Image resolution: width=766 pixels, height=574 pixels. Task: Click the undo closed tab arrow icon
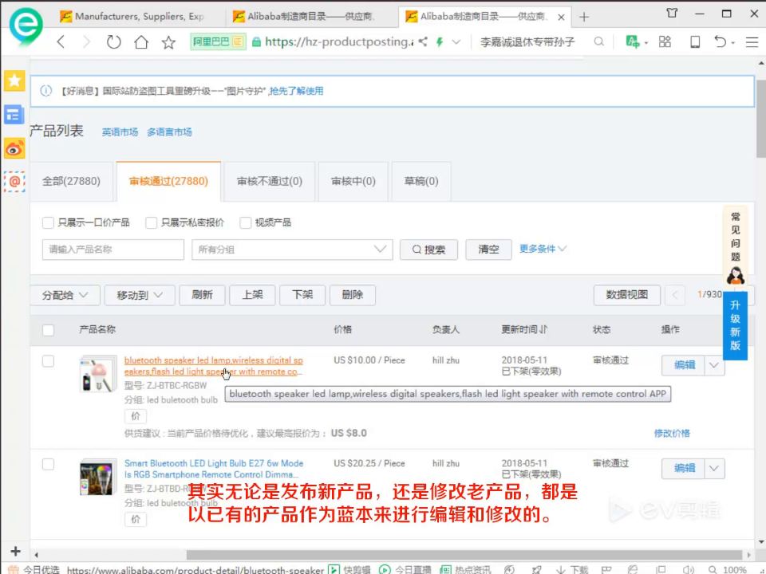click(720, 42)
